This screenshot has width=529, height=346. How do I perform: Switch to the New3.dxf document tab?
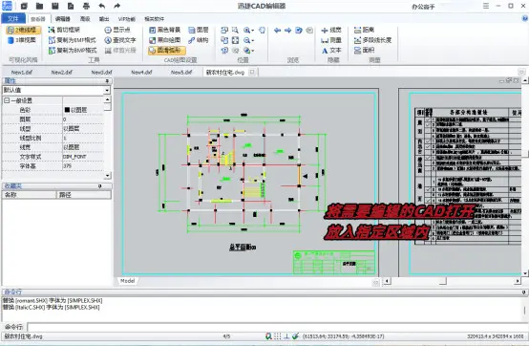tap(101, 73)
